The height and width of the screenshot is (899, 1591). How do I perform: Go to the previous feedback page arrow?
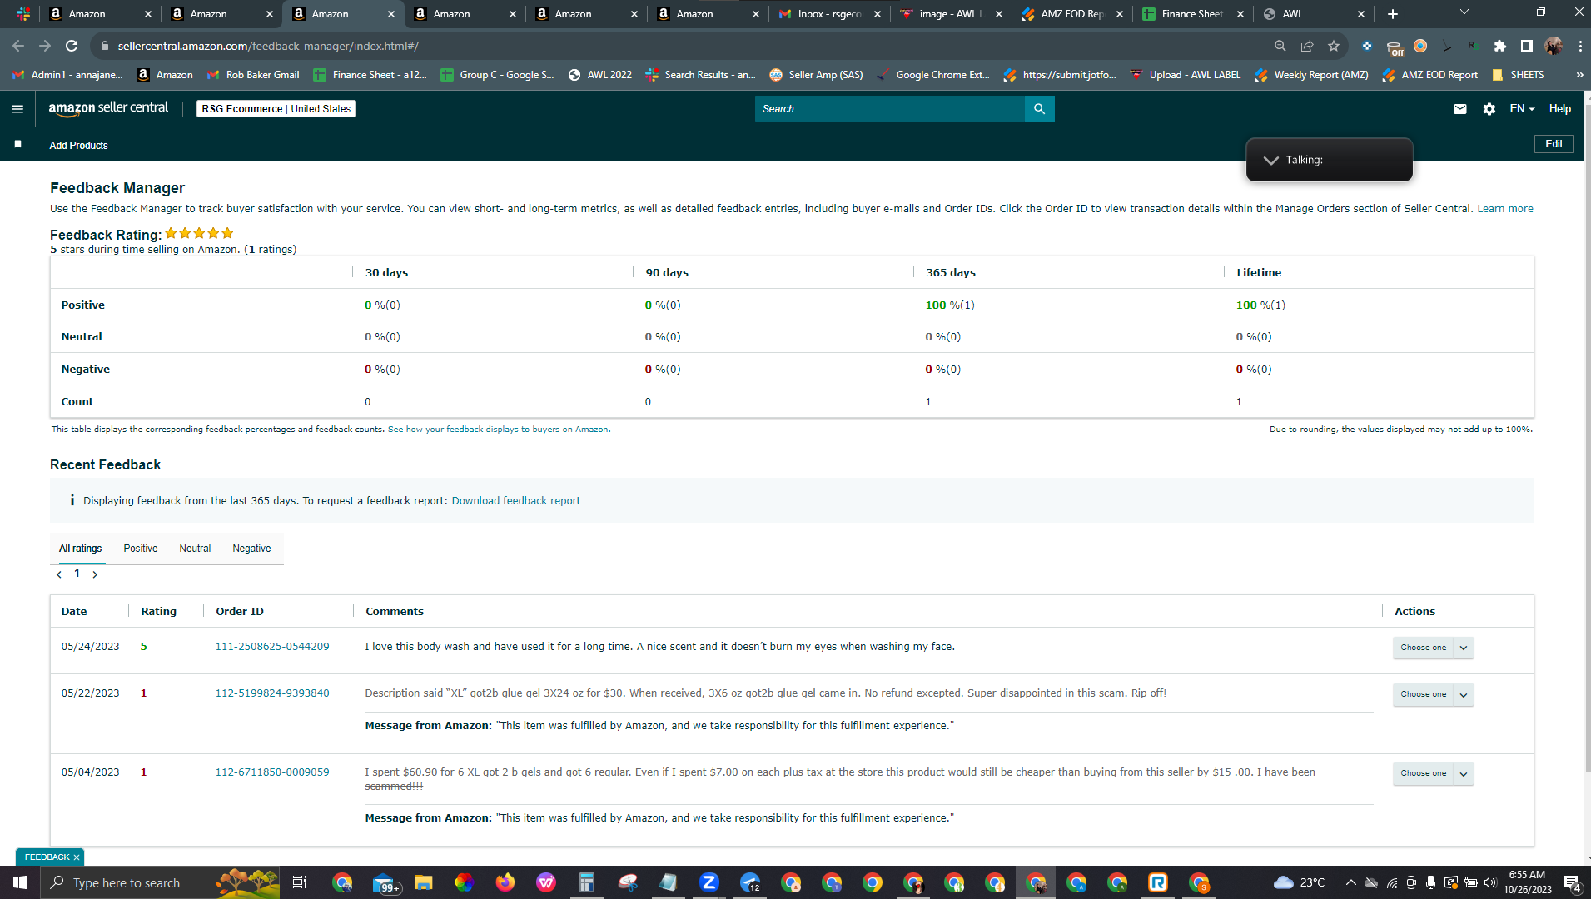tap(59, 574)
